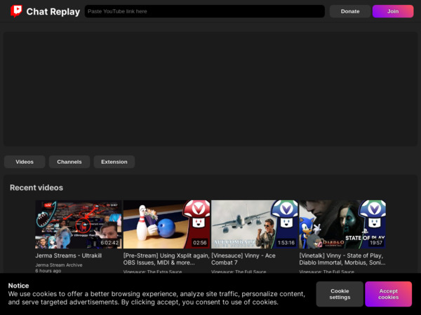Image resolution: width=421 pixels, height=315 pixels.
Task: Open the Chat Replay home title
Action: tap(53, 11)
